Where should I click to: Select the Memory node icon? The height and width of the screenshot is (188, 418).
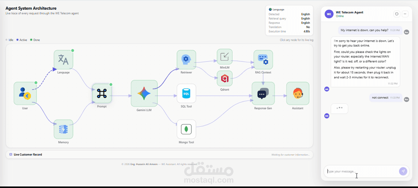click(x=63, y=129)
